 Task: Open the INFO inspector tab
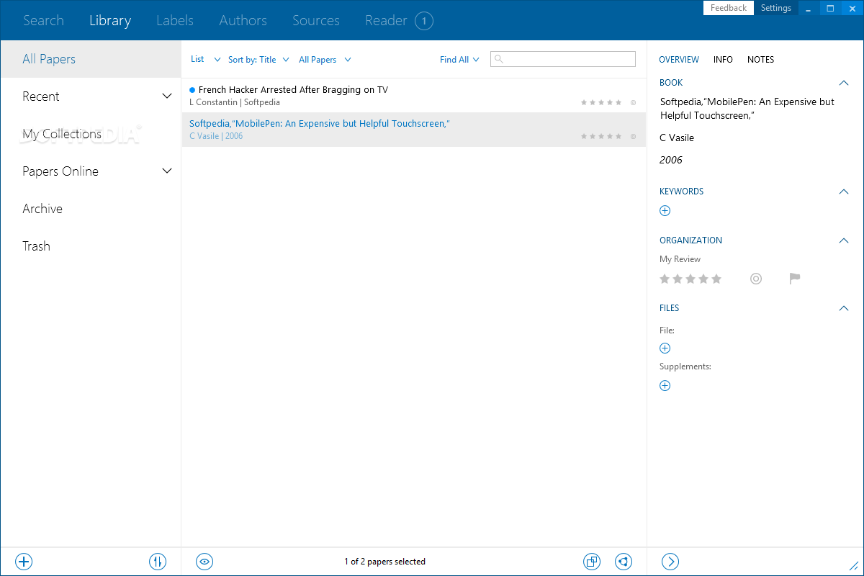click(723, 60)
